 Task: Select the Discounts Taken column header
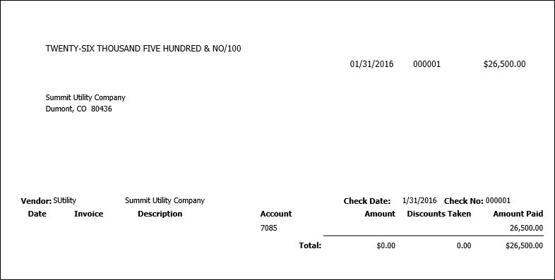pos(439,214)
